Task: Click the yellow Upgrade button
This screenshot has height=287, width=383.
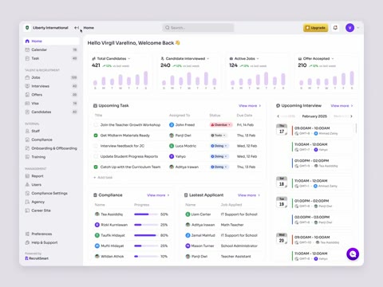Action: (316, 28)
